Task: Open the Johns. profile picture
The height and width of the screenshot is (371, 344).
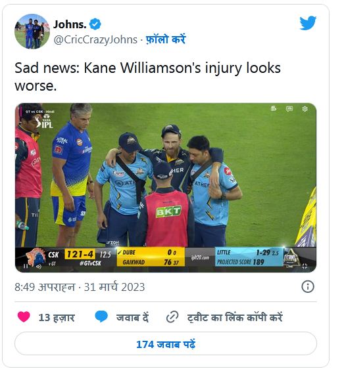Action: tap(32, 32)
